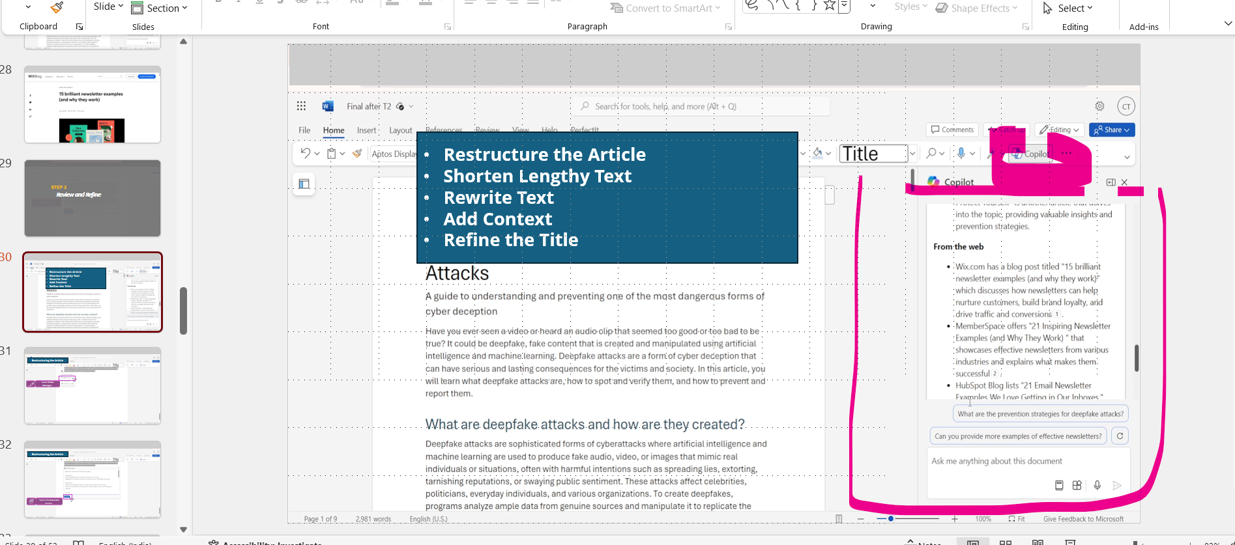Select slide 29 thumbnail Review and Refine
The width and height of the screenshot is (1235, 545).
pos(93,198)
